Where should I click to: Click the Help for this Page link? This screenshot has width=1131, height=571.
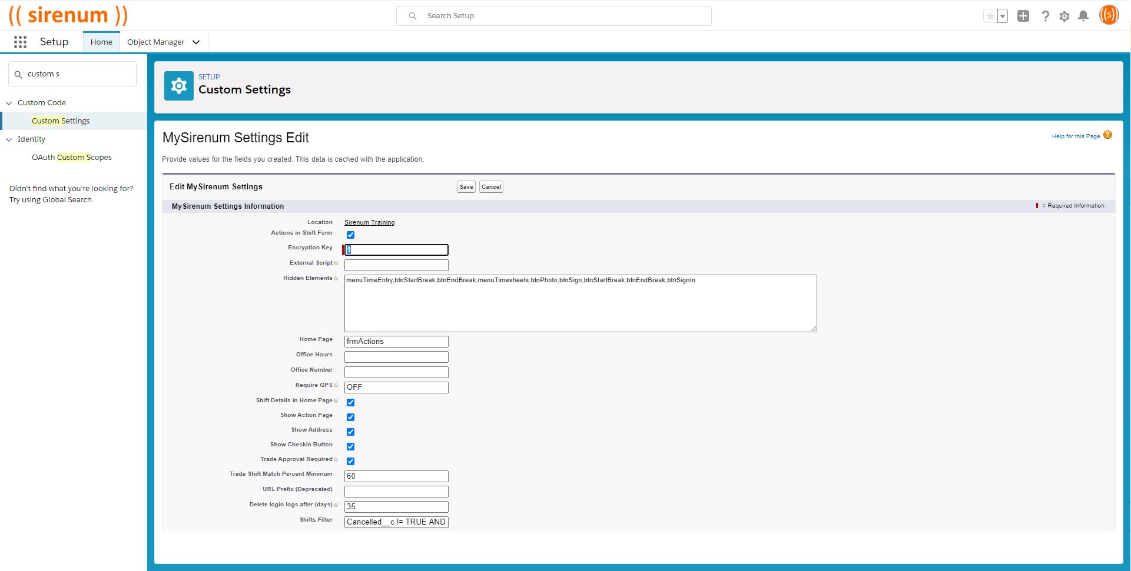1076,136
